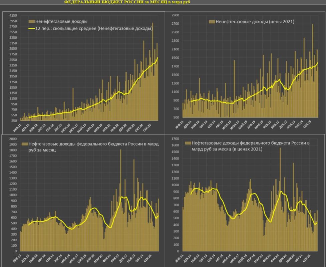
Task: Click the y-axis value 3150
Action: coord(13,43)
